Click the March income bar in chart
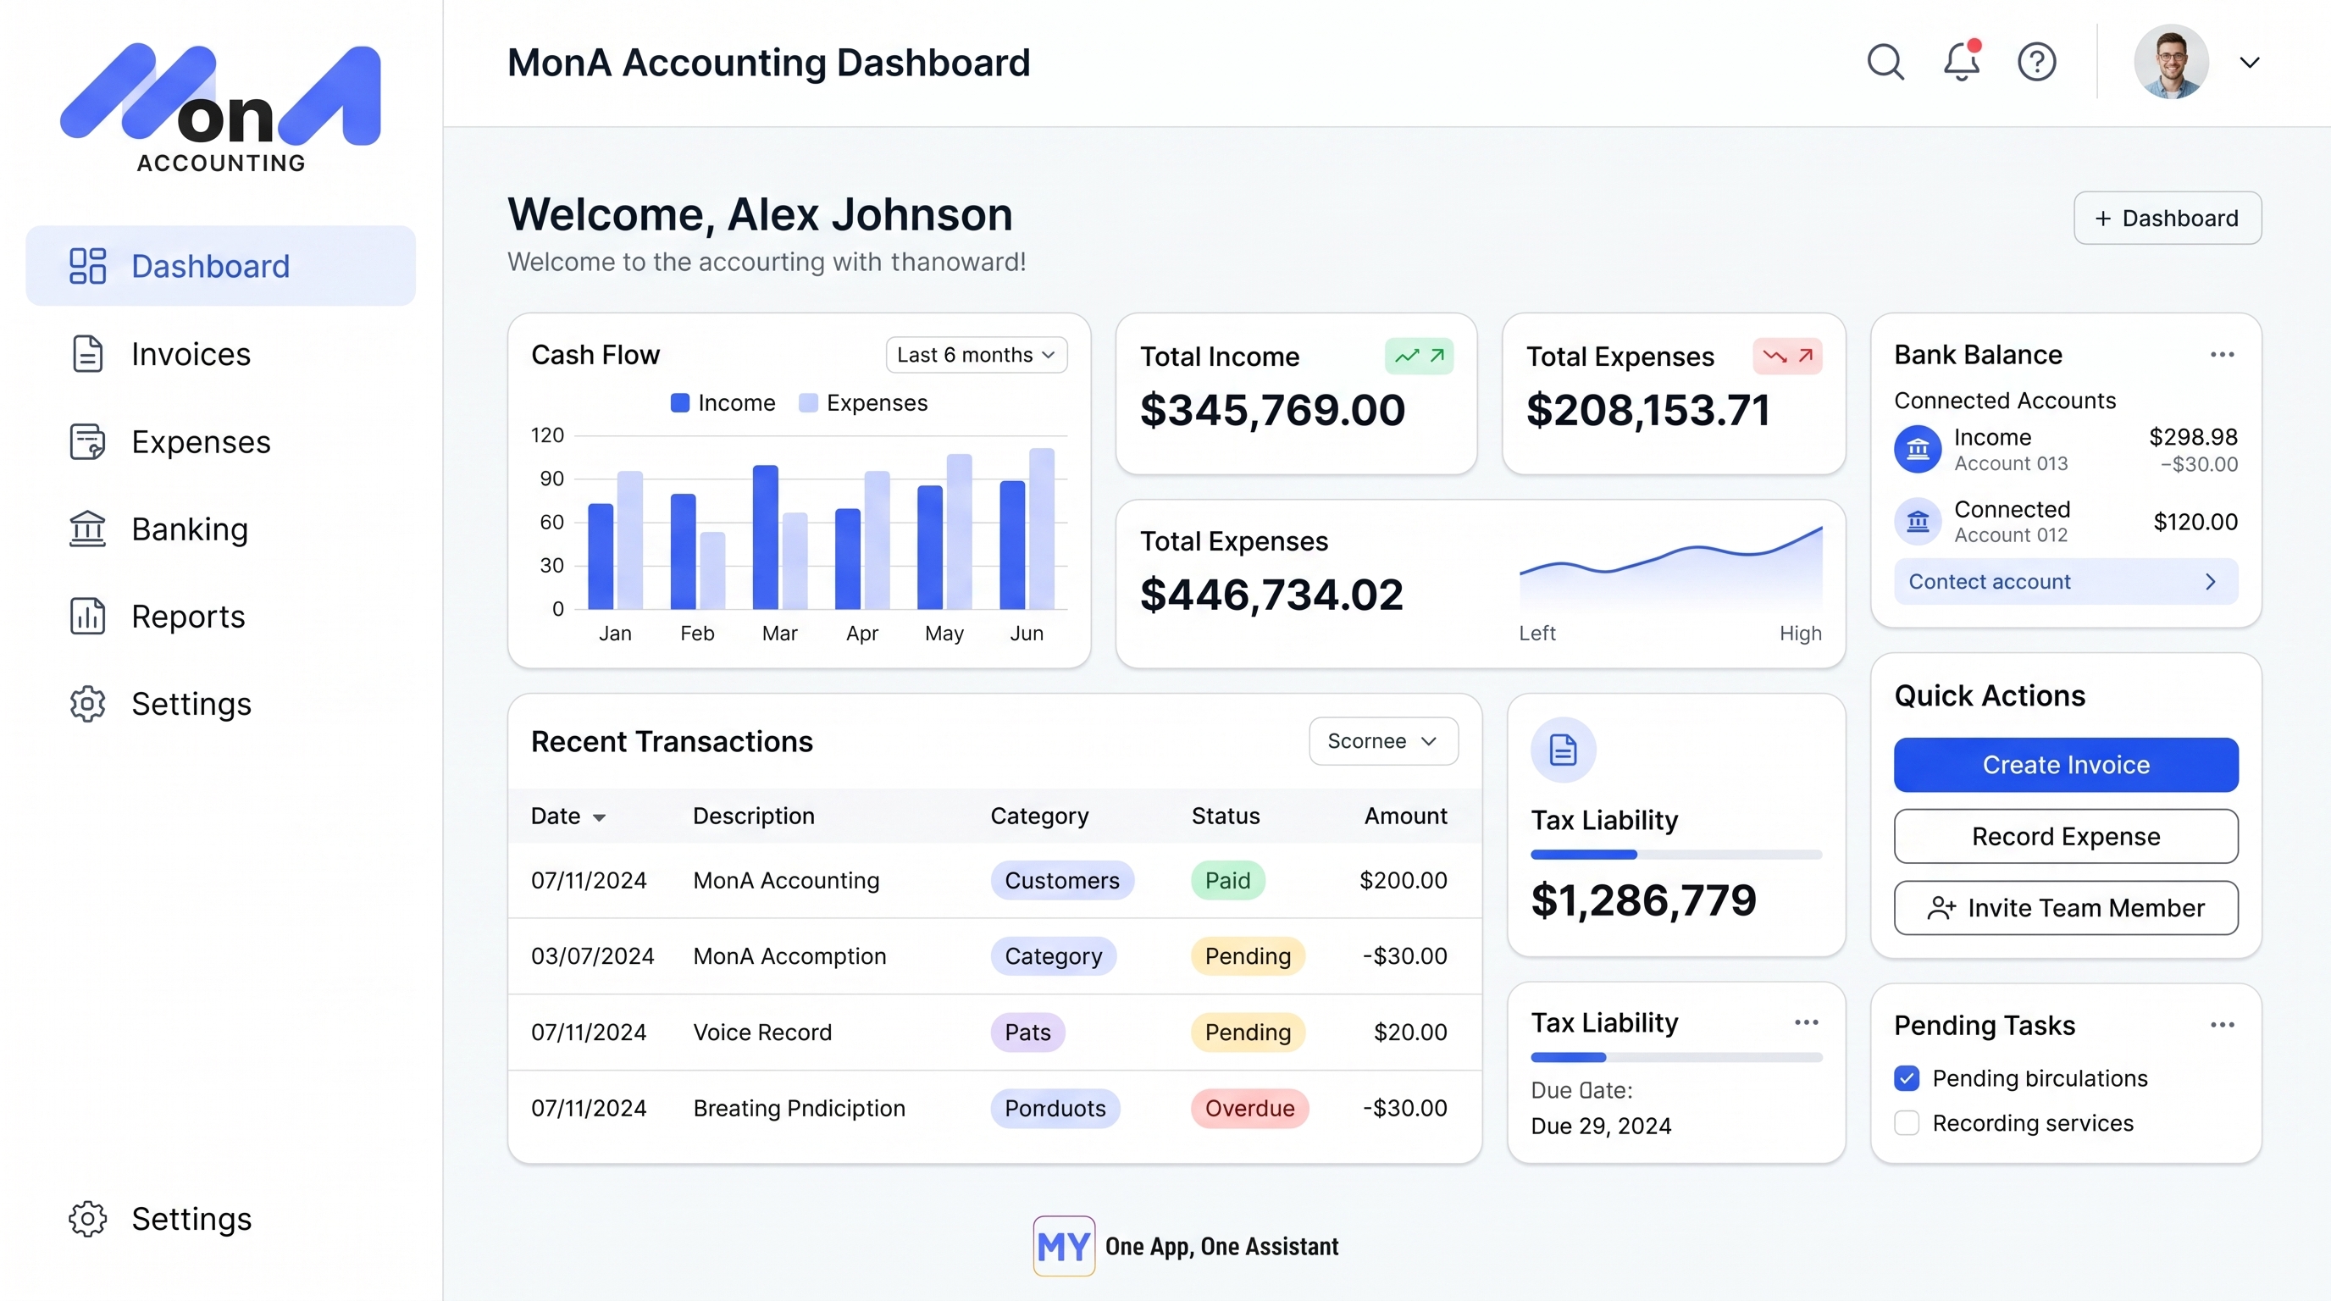 [x=766, y=536]
